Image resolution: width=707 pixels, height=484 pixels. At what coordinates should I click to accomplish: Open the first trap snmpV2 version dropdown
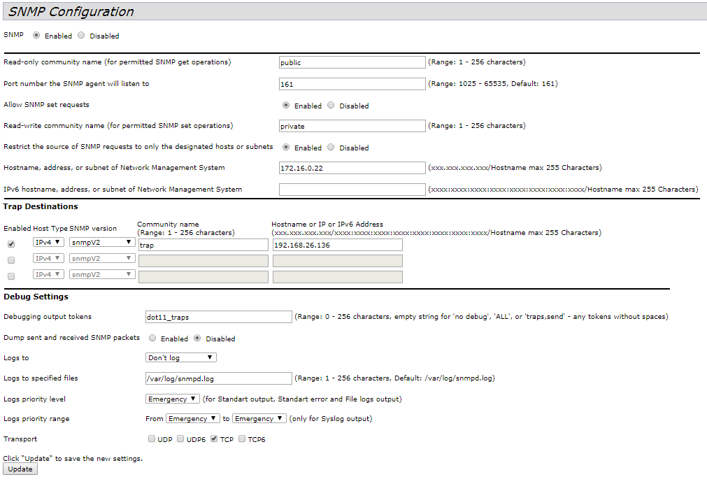(102, 242)
